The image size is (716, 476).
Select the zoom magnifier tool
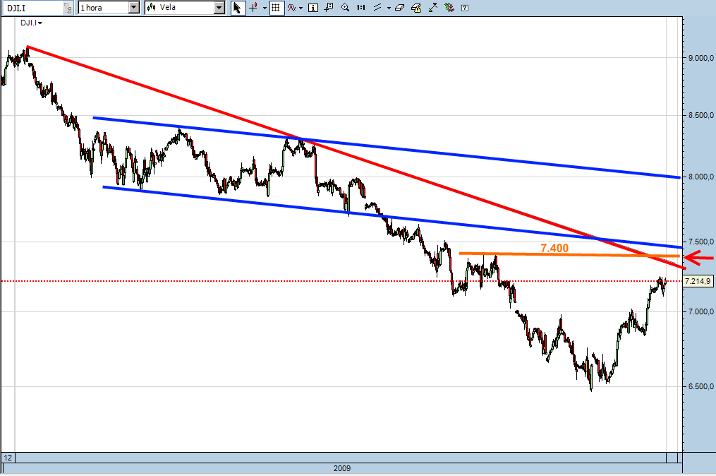point(345,8)
